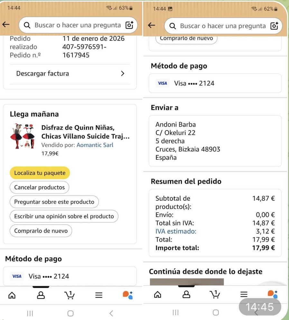Viewport: 289px width, 320px height.
Task: Open hamburger menu on right screen
Action: [244, 294]
